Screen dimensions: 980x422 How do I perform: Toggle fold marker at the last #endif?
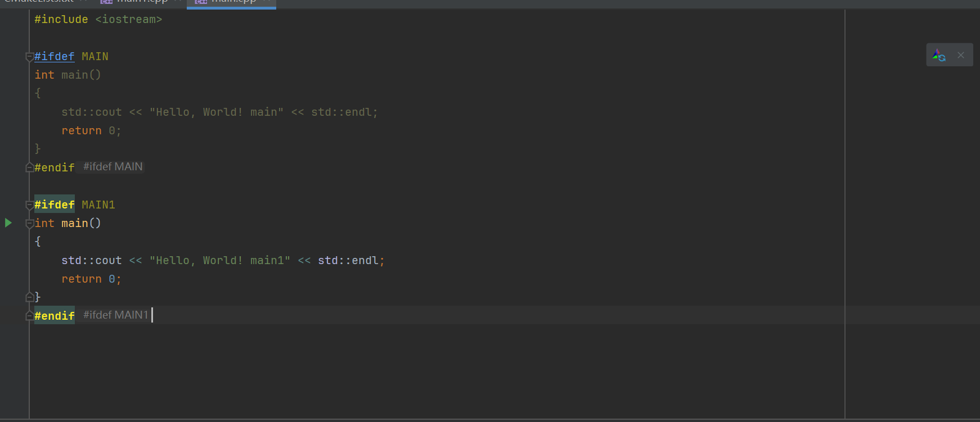[x=29, y=316]
